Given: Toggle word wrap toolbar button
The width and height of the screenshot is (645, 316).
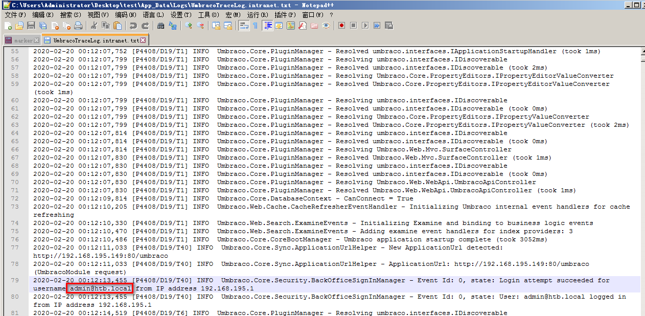Looking at the screenshot, I should pyautogui.click(x=244, y=26).
